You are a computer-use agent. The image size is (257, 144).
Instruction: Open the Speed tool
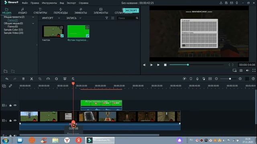48,79
